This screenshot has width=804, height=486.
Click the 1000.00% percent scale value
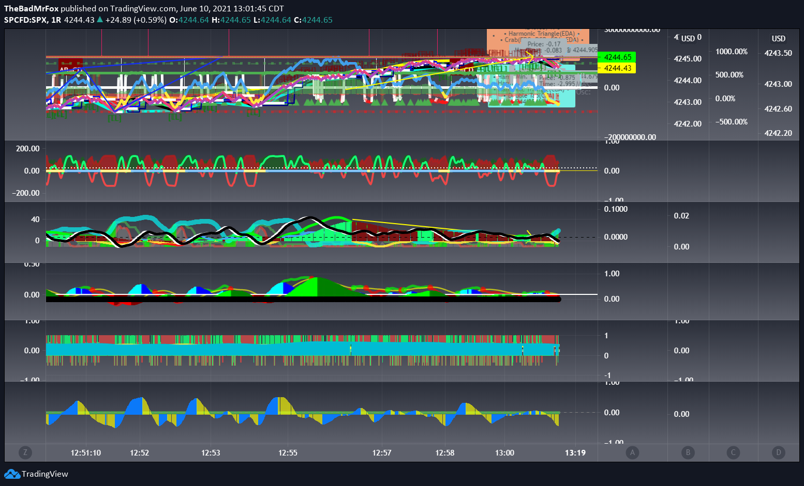[732, 52]
